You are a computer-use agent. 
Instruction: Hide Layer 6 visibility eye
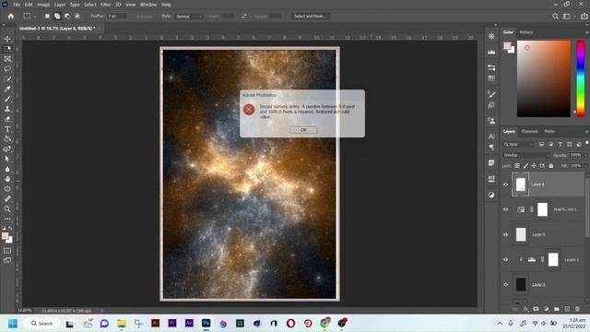[x=506, y=184]
